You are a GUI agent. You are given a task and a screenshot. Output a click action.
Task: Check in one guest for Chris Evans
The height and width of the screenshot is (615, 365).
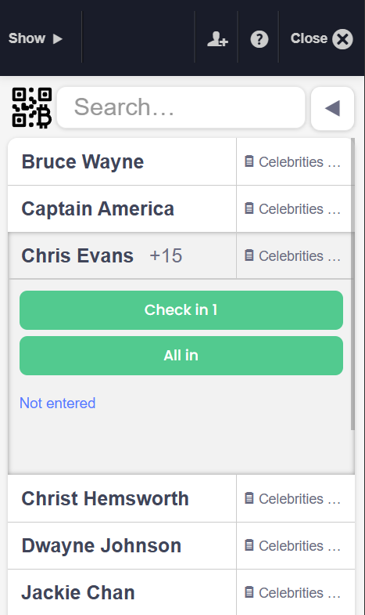coord(181,310)
